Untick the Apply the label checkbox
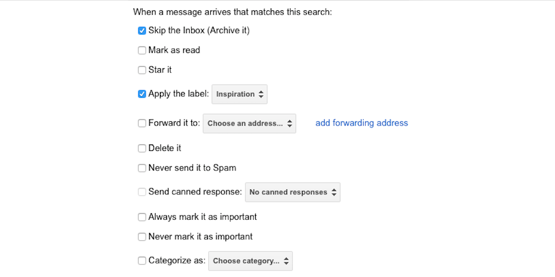This screenshot has width=555, height=277. [142, 94]
